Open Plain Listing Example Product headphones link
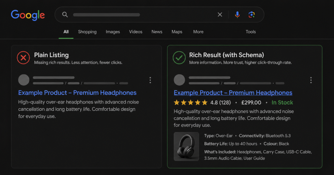Screen dimensions: 334x175 click(77, 93)
